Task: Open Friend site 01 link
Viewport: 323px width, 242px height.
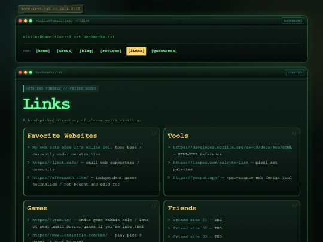Action: (190, 220)
